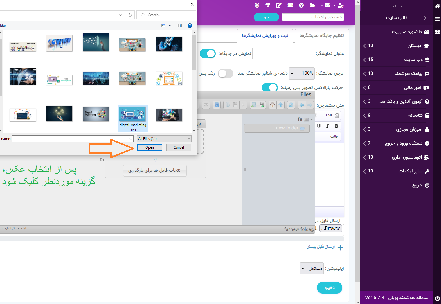Click the 'ارسال فایل بیشتر' link
Viewport: 441px width, 304px height.
325,247
